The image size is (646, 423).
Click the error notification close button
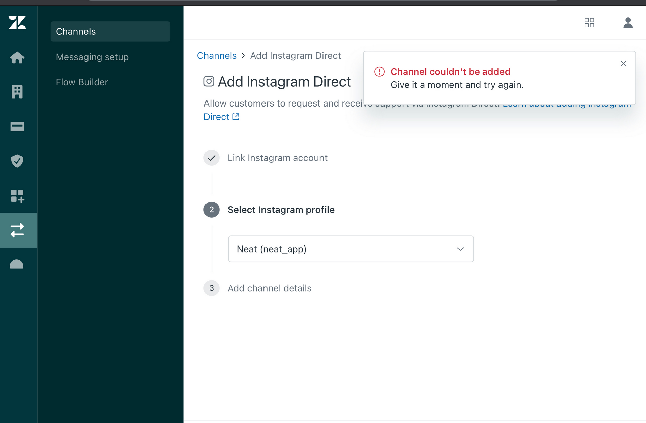point(623,63)
